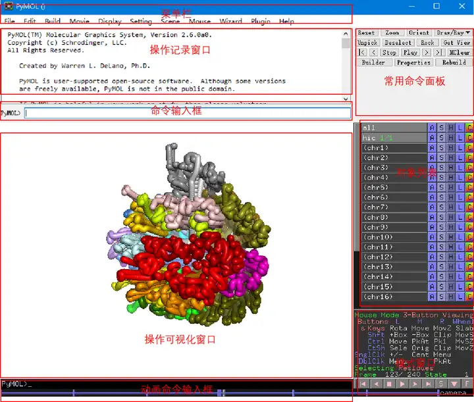The image size is (474, 402).
Task: Click the Reset button
Action: 366,33
